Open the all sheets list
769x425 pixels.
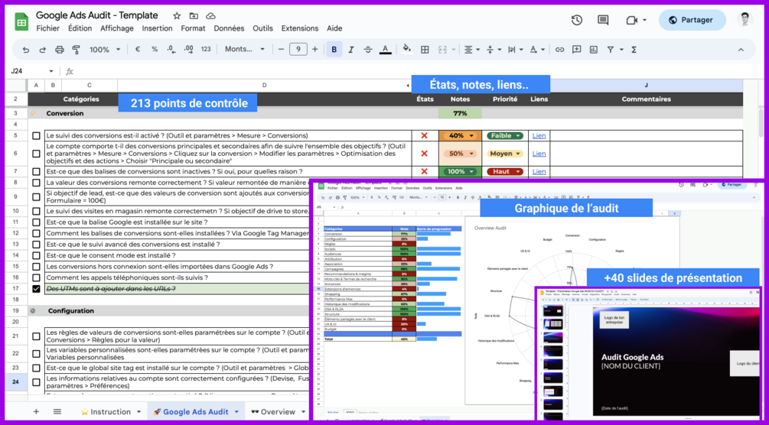point(57,411)
